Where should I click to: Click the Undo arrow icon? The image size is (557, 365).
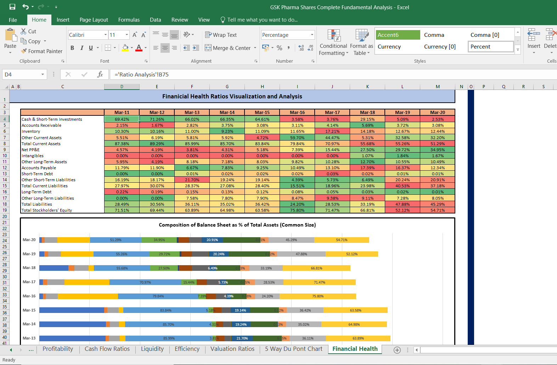(26, 7)
